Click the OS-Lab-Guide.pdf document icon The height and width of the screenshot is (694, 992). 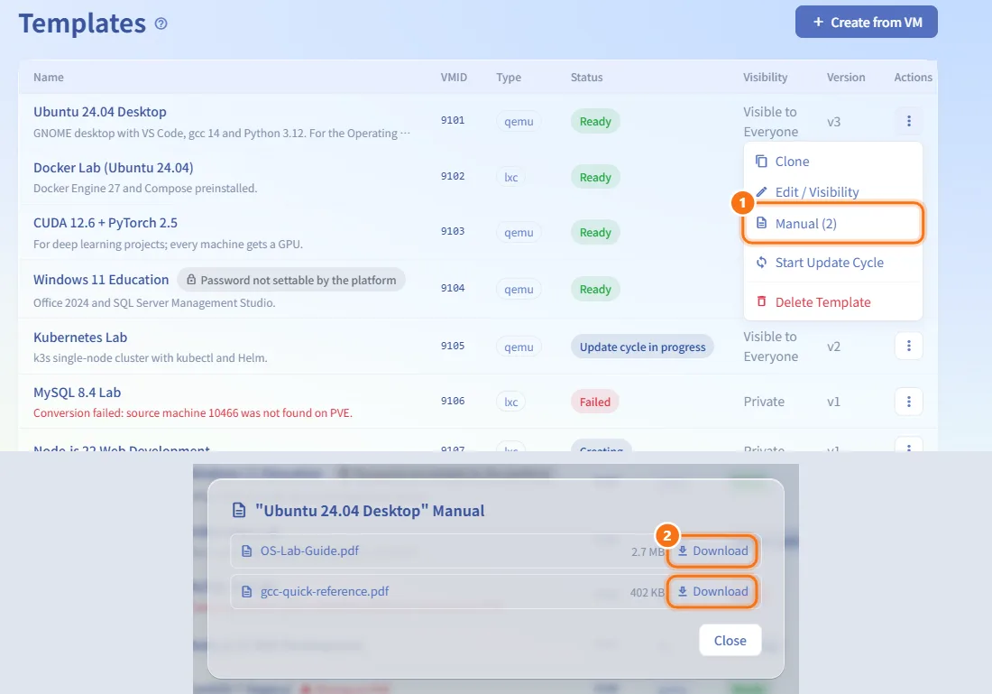coord(247,551)
